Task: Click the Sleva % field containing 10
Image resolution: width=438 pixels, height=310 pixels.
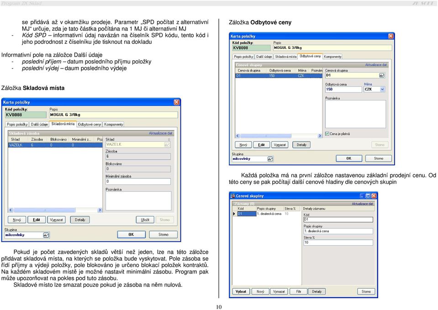Action: (338, 243)
